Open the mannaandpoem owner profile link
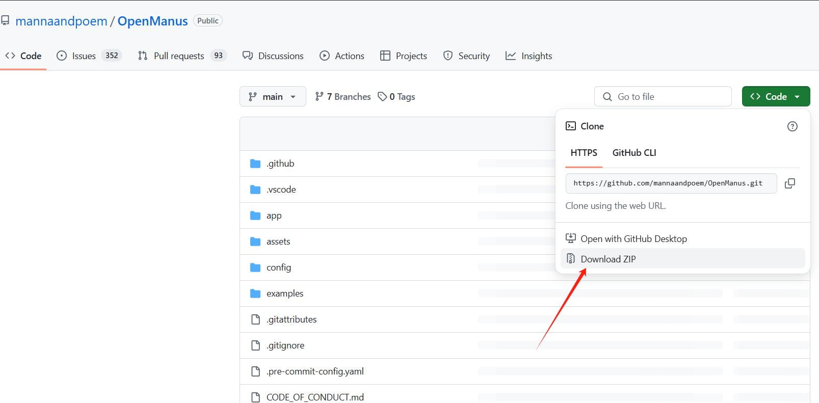819x403 pixels. pyautogui.click(x=61, y=21)
